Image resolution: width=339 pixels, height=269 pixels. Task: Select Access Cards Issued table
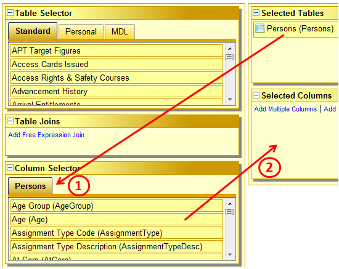click(x=116, y=65)
